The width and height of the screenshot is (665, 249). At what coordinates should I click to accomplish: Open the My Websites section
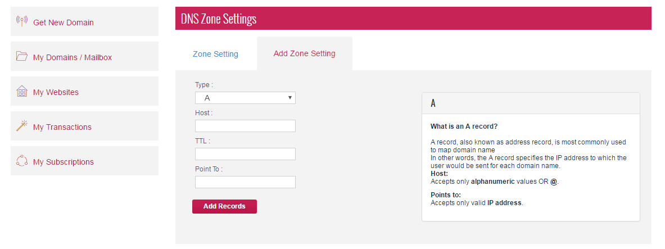(x=56, y=92)
